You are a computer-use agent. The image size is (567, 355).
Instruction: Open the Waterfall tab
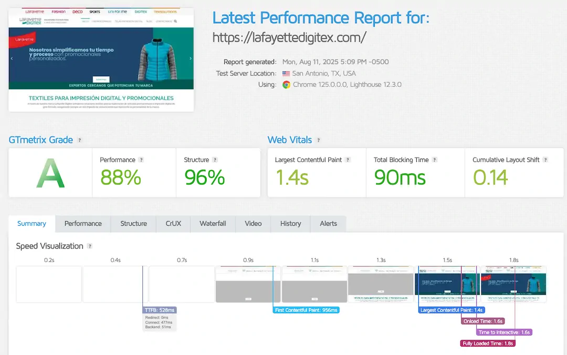213,224
